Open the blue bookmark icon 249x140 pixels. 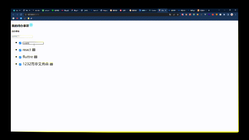tap(21, 18)
